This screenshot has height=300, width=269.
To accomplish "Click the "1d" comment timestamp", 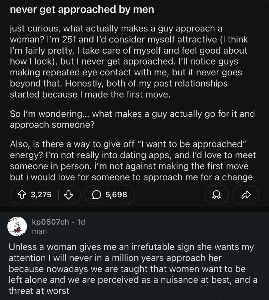I will click(80, 222).
